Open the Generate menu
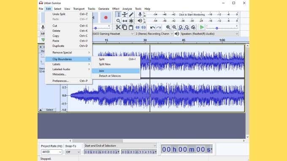The height and width of the screenshot is (161, 287). pyautogui.click(x=103, y=9)
